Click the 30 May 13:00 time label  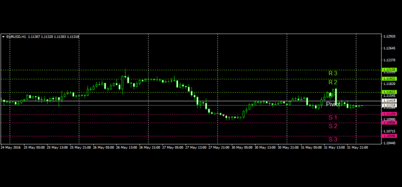pyautogui.click(x=265, y=148)
